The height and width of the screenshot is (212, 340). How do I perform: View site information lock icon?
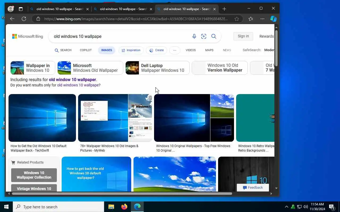[x=38, y=19]
